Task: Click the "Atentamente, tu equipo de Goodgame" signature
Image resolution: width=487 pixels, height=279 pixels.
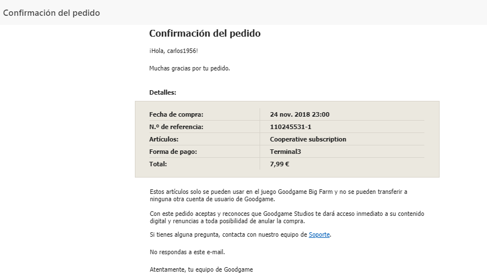Action: (x=201, y=269)
